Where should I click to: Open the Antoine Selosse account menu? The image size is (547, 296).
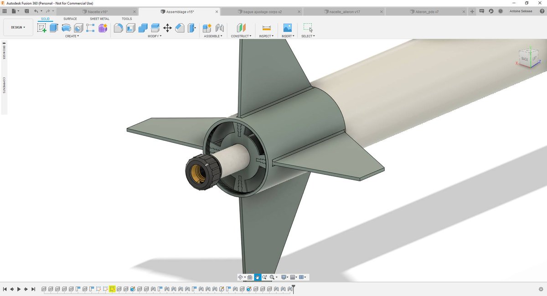[521, 11]
